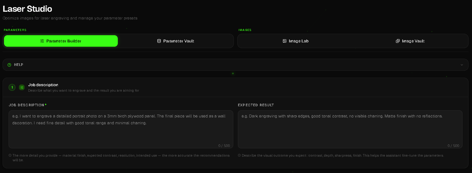Expand the HELP section by its label

click(x=19, y=65)
